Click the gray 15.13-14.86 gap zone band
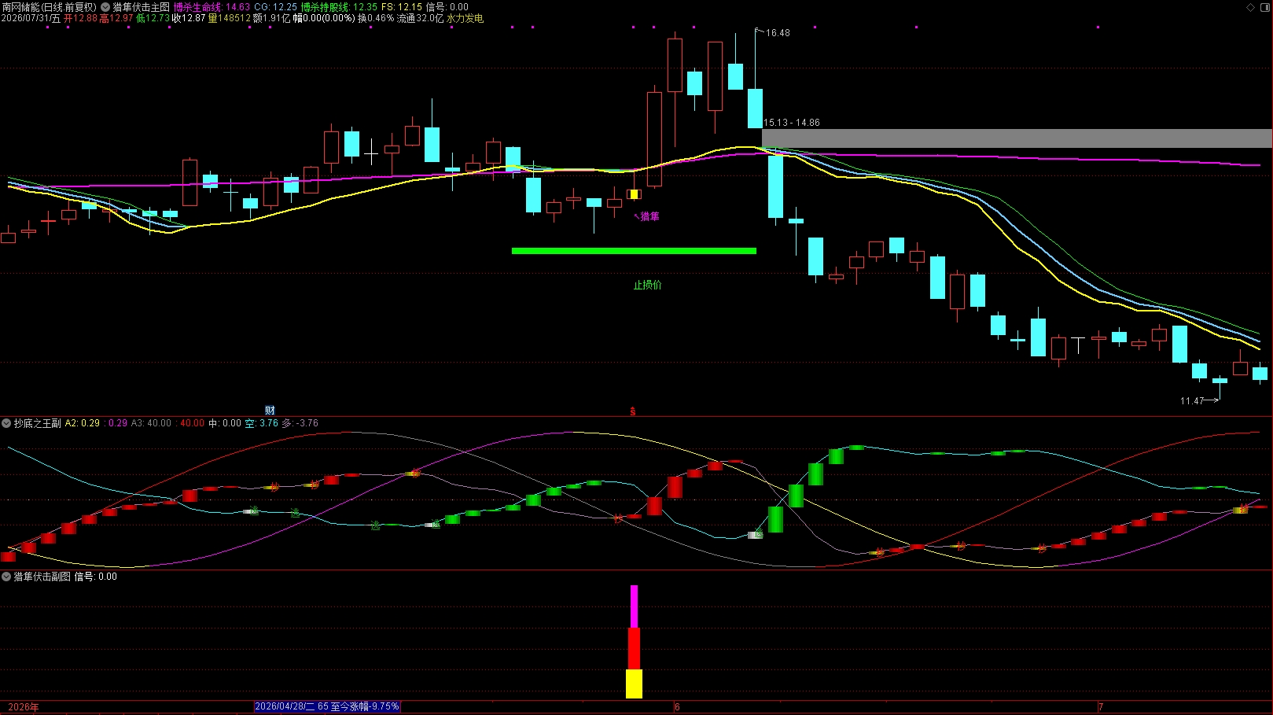Viewport: 1273px width, 715px height. pos(1017,138)
